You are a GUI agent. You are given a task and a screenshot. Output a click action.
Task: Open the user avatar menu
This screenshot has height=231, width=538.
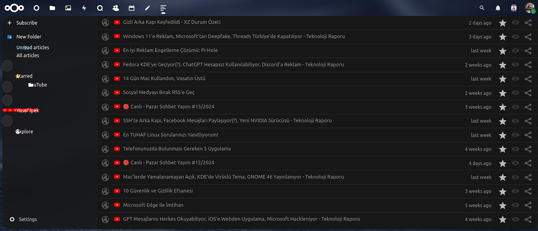click(530, 8)
